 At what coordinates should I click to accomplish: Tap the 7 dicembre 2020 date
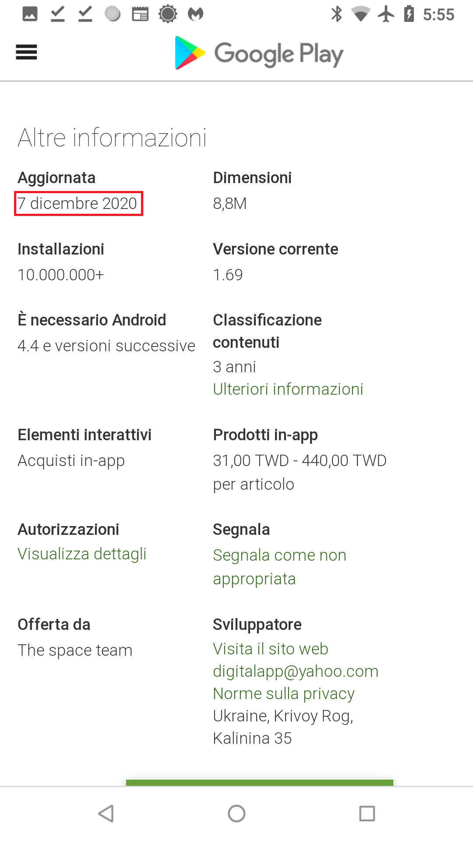[78, 204]
